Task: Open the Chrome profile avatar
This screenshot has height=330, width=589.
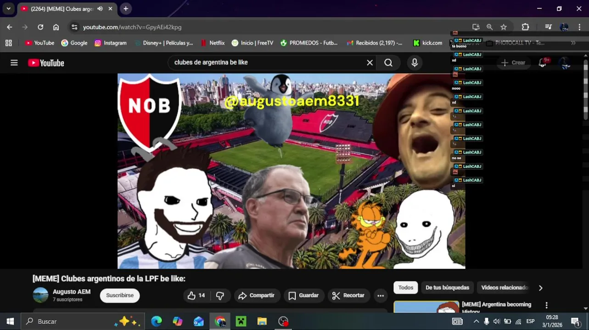Action: point(564,27)
